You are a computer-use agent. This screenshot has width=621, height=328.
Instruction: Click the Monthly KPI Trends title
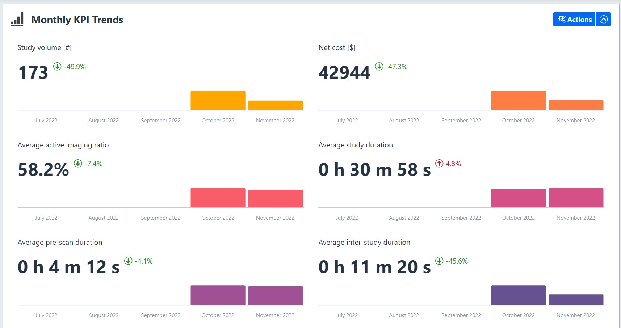click(x=77, y=20)
